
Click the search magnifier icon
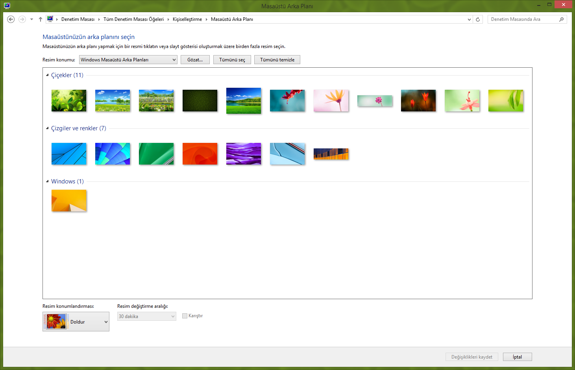561,19
